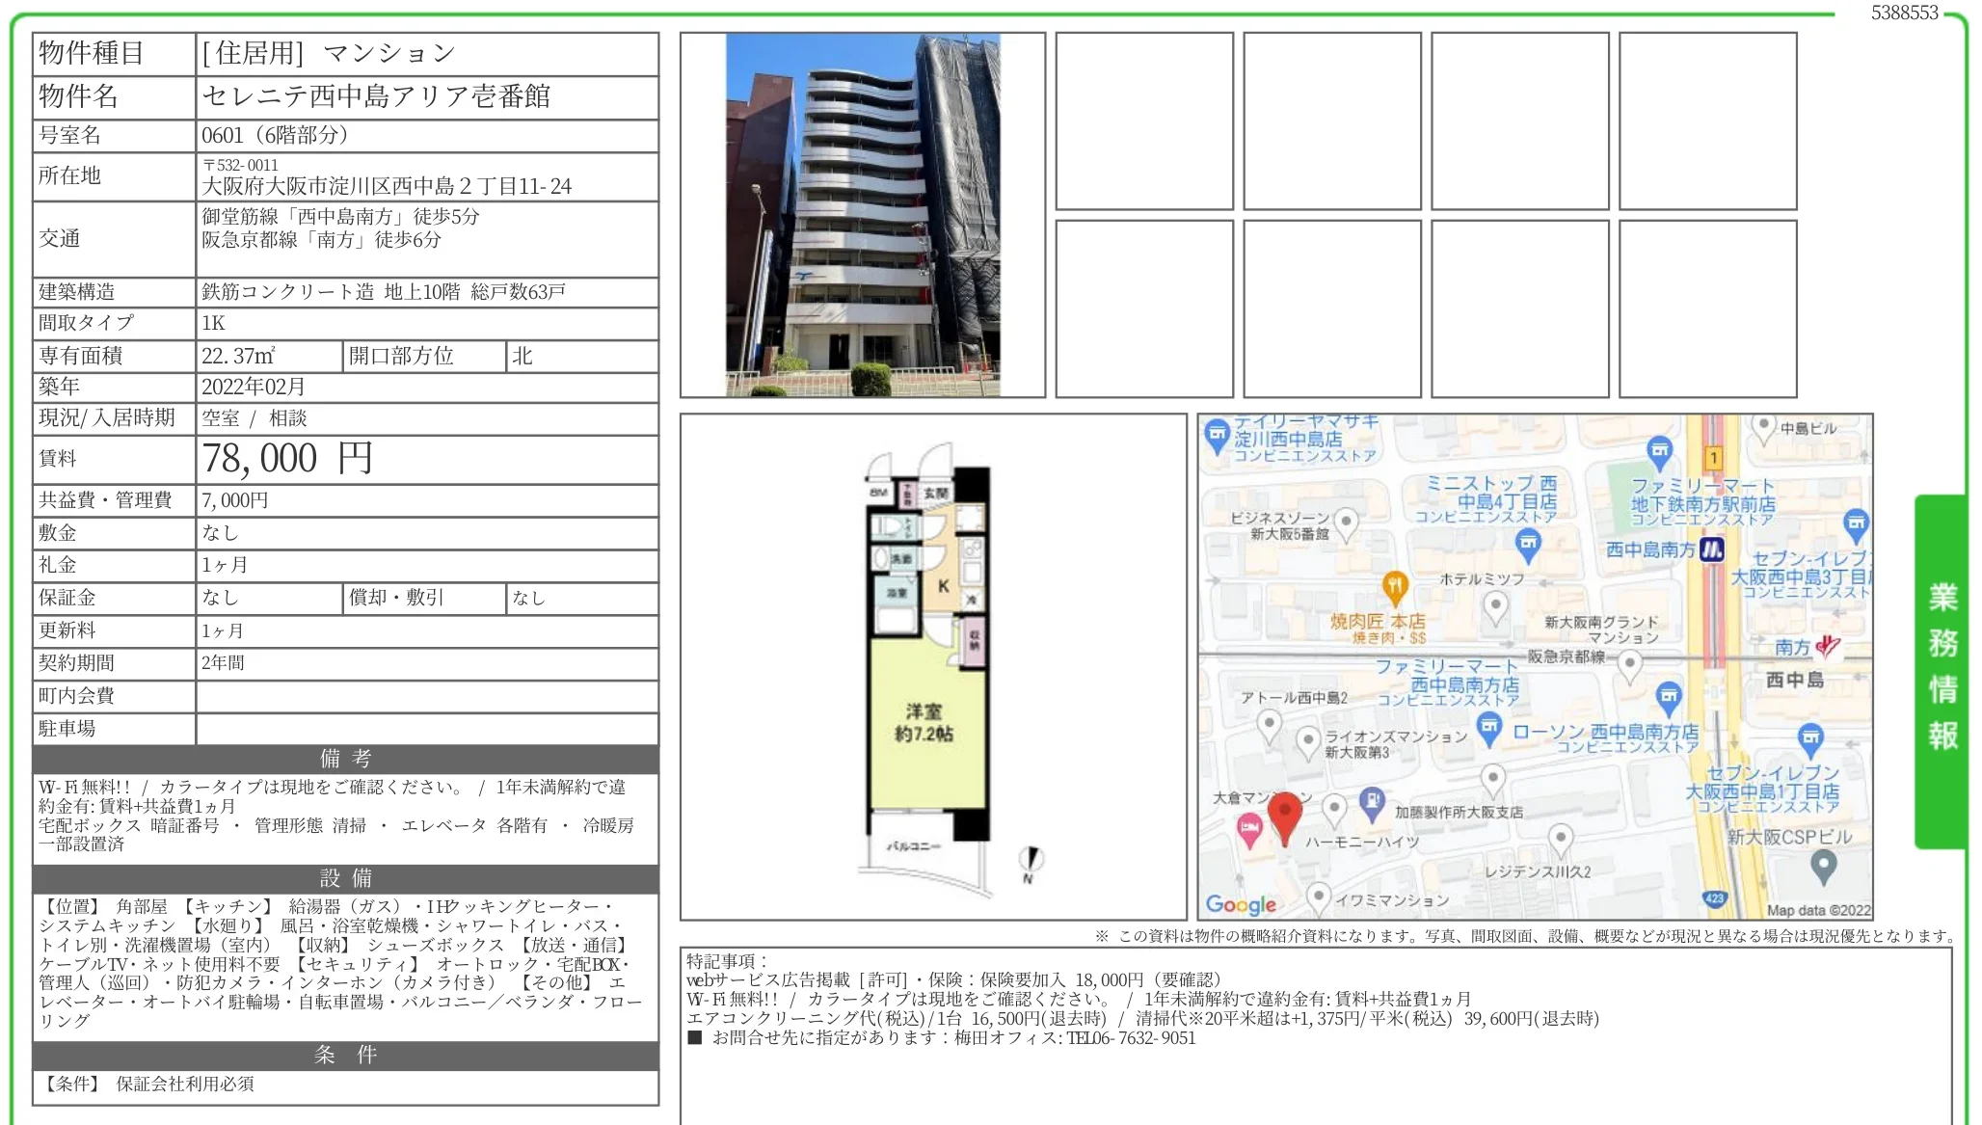Click the 設備 section header
Viewport: 1982px width, 1125px height.
point(345,878)
